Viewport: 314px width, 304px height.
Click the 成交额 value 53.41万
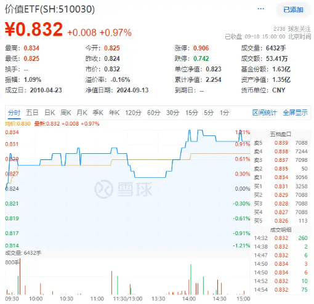tap(276, 58)
